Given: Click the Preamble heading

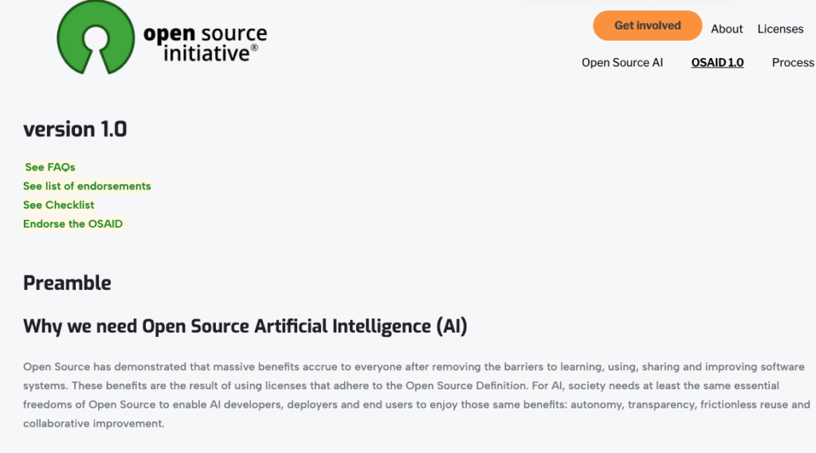Looking at the screenshot, I should click(67, 283).
